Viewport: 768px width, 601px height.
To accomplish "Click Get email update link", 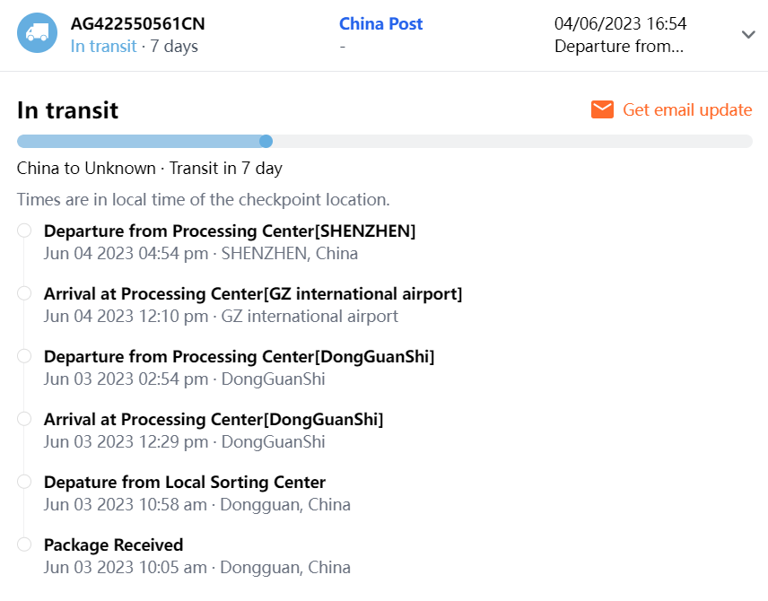I will pyautogui.click(x=687, y=109).
